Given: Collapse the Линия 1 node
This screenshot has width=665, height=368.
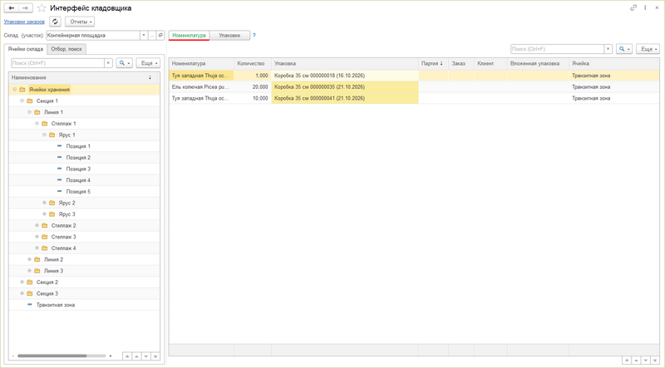Looking at the screenshot, I should [x=29, y=112].
